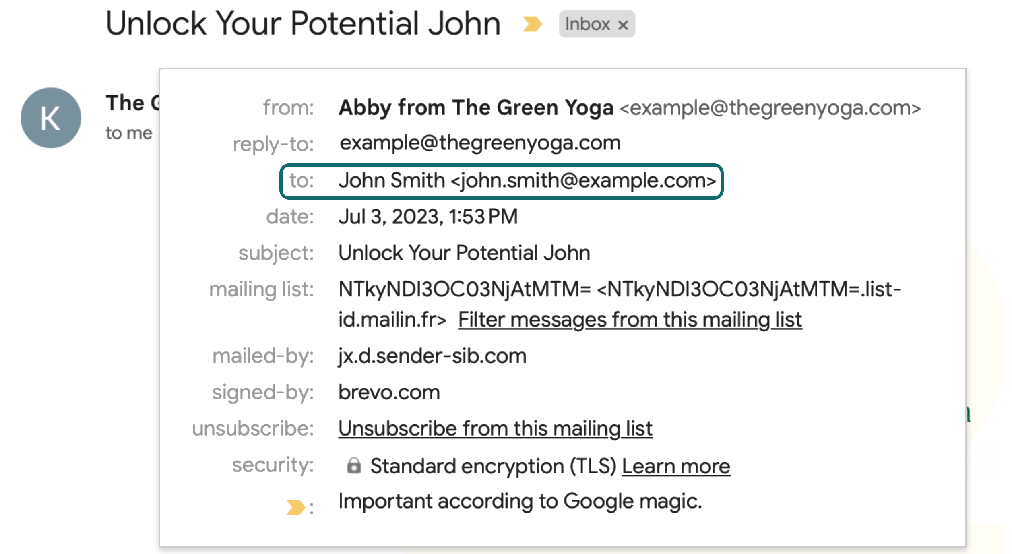Click the signed-by domain brevo.com

coord(389,393)
